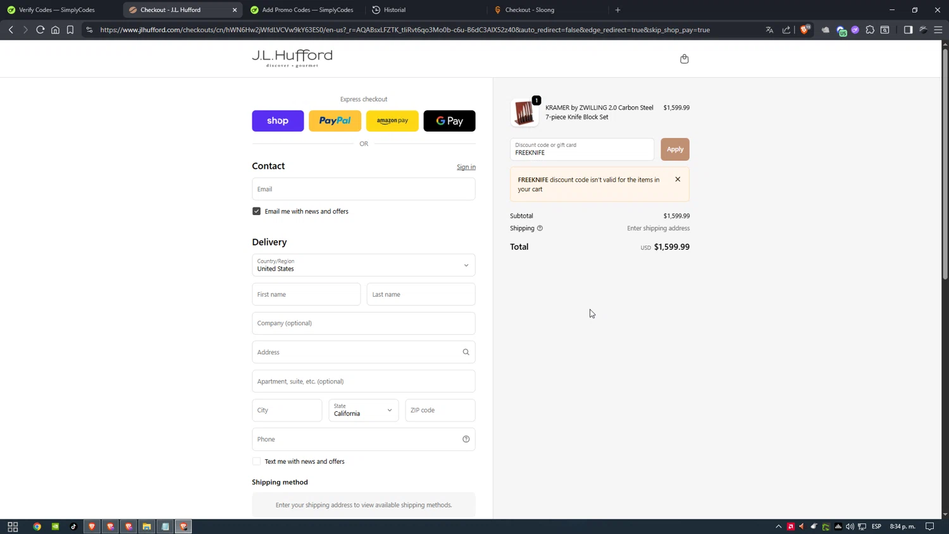Click the Sign in link
The width and height of the screenshot is (949, 534).
(x=466, y=167)
